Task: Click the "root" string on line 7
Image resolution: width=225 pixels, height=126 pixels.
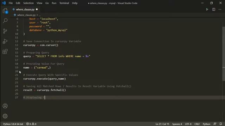Action: (45, 22)
